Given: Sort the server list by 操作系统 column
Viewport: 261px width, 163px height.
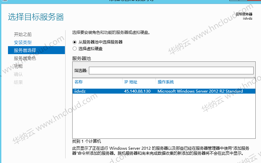Looking at the screenshot, I should click(x=166, y=82).
